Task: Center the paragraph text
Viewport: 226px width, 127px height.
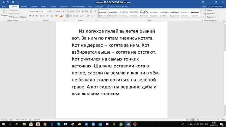Action: (x=71, y=16)
